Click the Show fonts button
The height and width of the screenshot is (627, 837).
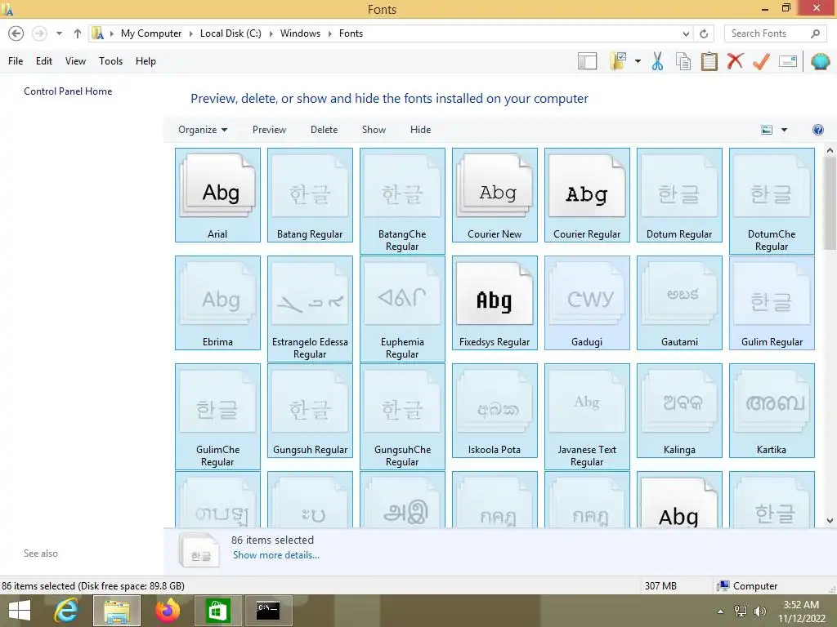click(374, 130)
